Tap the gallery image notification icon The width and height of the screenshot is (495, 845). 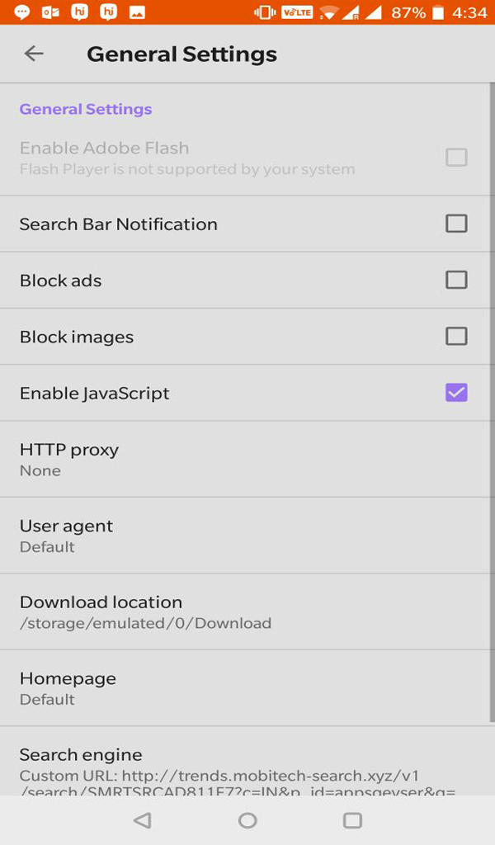[137, 12]
